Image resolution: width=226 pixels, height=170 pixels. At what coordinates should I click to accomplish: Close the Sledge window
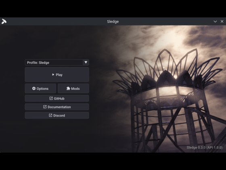pos(222,21)
